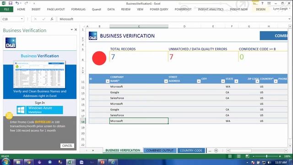
Task: Click the volume speaker tray icon
Action: (x=269, y=162)
